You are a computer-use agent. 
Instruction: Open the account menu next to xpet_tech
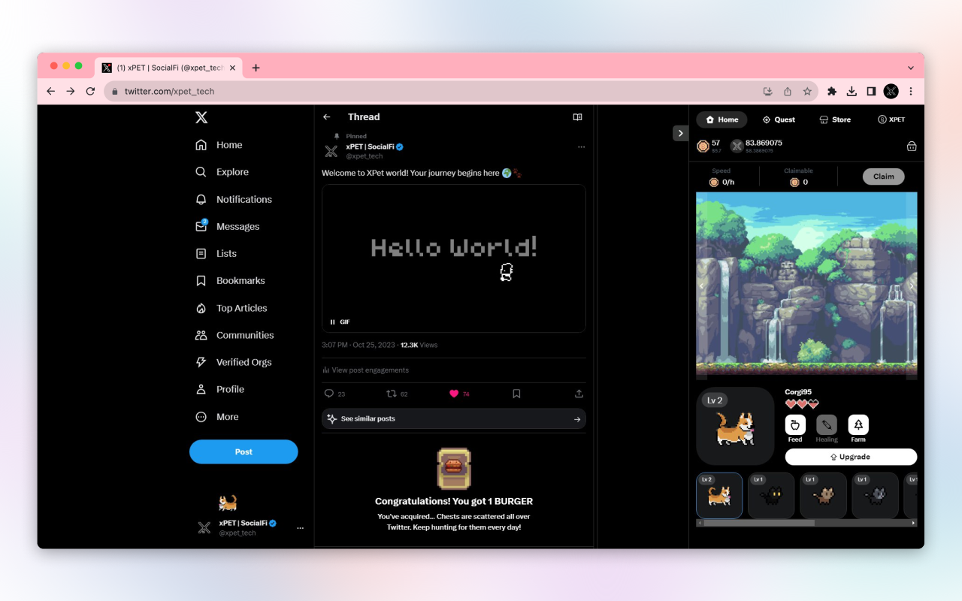click(300, 528)
